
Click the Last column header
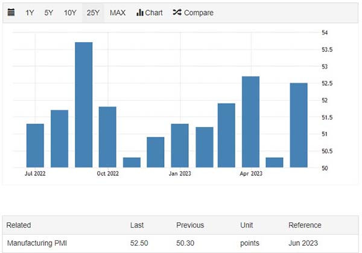click(137, 225)
